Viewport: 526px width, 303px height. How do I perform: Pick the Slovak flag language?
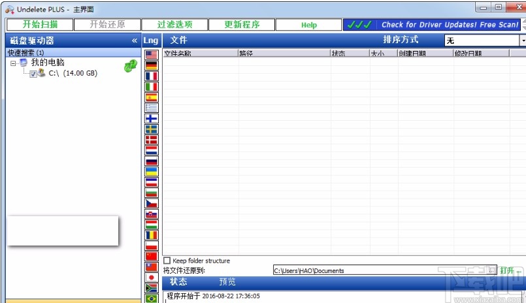(x=152, y=214)
